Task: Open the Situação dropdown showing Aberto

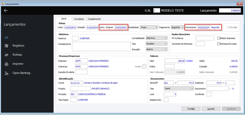Action: (x=156, y=49)
